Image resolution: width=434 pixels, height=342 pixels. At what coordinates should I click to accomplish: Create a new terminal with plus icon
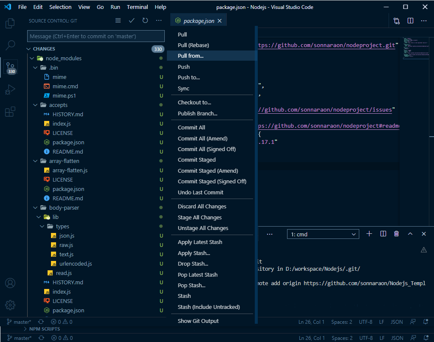click(369, 234)
